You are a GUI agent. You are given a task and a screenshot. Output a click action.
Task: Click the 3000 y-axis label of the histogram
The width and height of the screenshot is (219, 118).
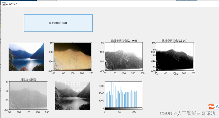click(x=101, y=86)
